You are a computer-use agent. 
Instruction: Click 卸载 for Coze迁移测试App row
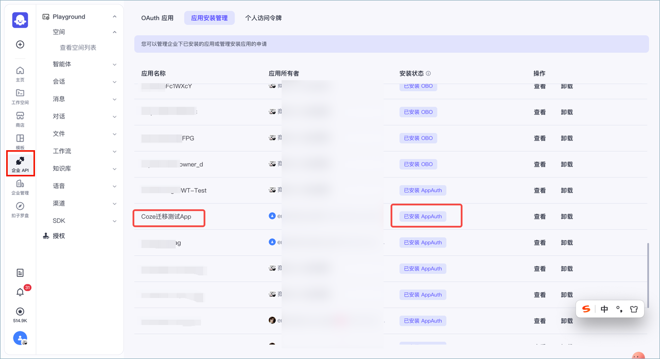click(567, 217)
